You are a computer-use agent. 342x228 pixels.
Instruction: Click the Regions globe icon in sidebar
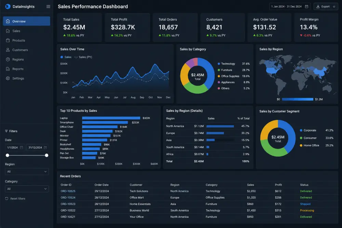click(8, 59)
